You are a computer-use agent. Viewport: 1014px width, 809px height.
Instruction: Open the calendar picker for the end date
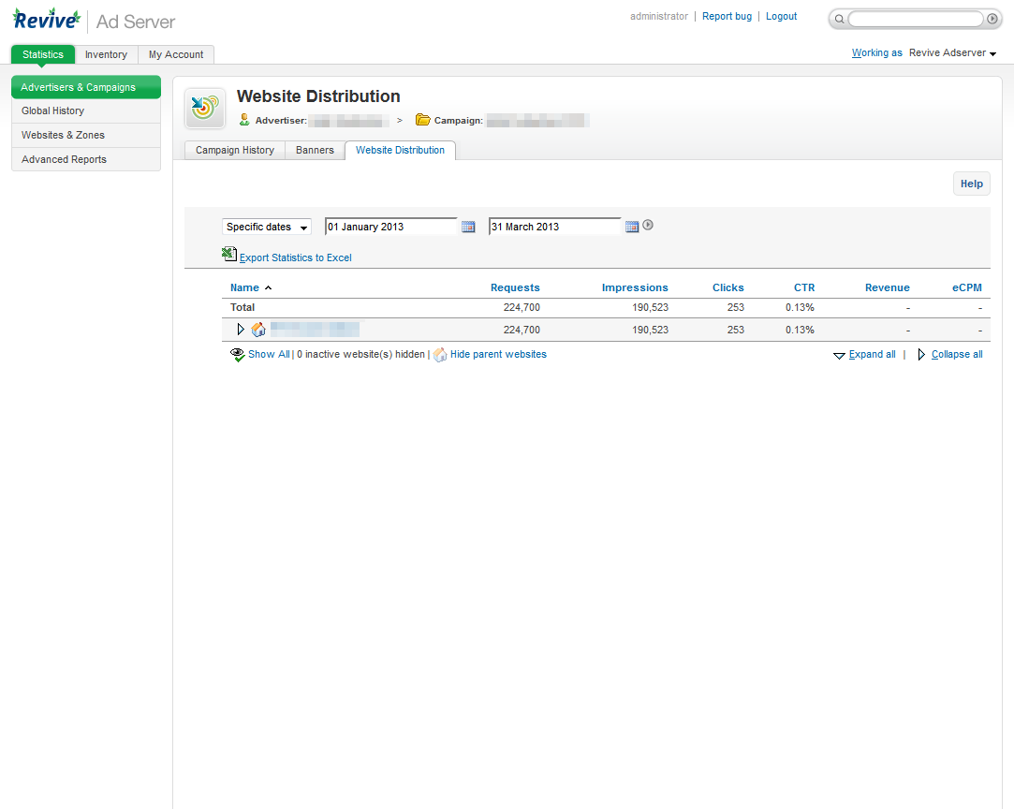[x=631, y=226]
